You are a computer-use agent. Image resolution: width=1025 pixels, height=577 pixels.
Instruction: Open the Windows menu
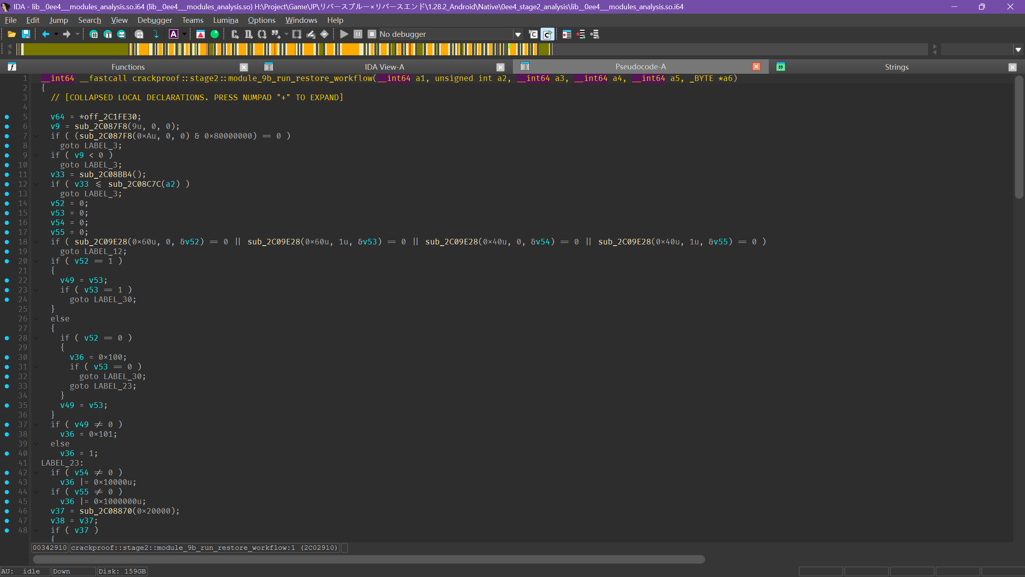click(301, 20)
